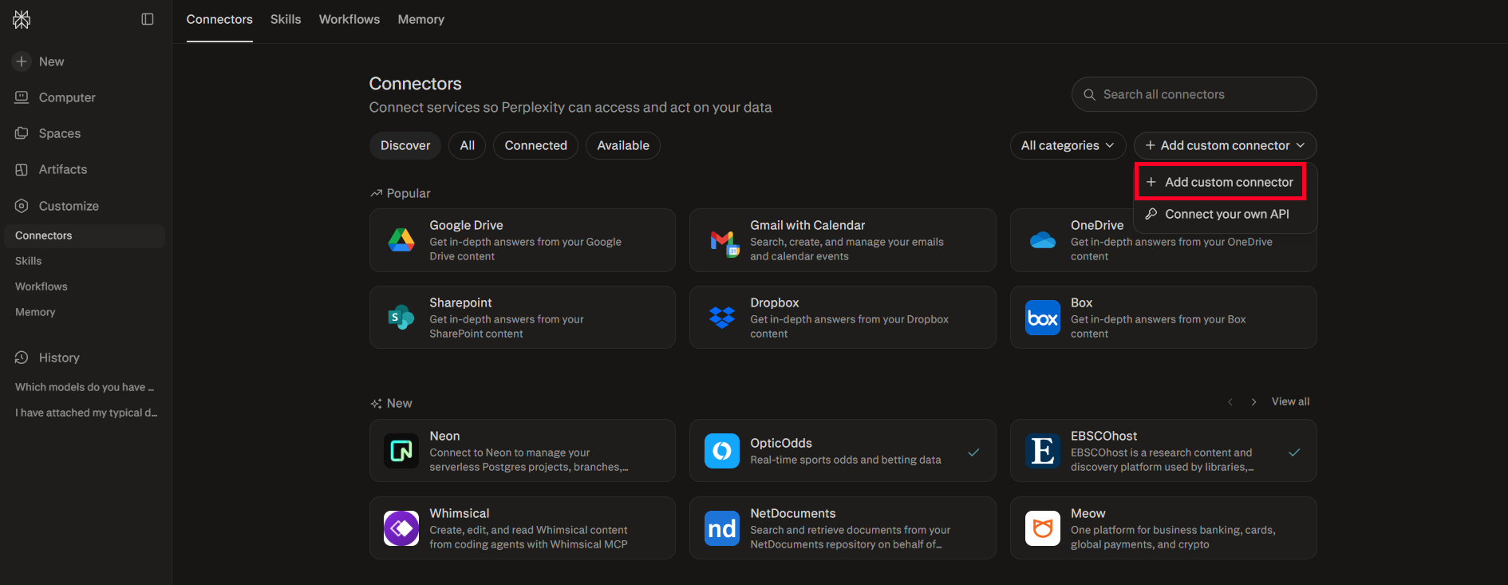This screenshot has width=1508, height=585.
Task: Expand the All categories dropdown
Action: [1068, 145]
